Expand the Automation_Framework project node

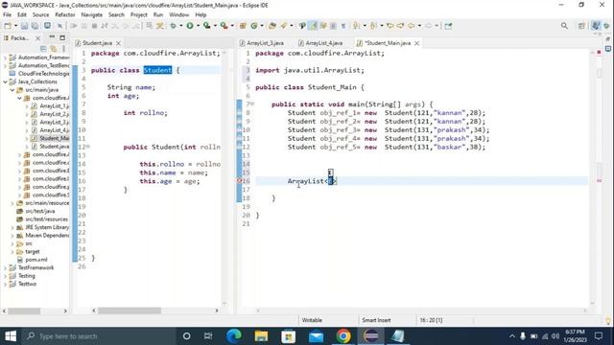5,57
